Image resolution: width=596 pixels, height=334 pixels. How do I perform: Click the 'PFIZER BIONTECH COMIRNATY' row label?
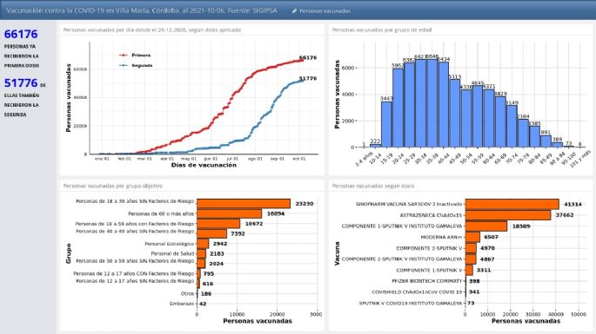[427, 281]
